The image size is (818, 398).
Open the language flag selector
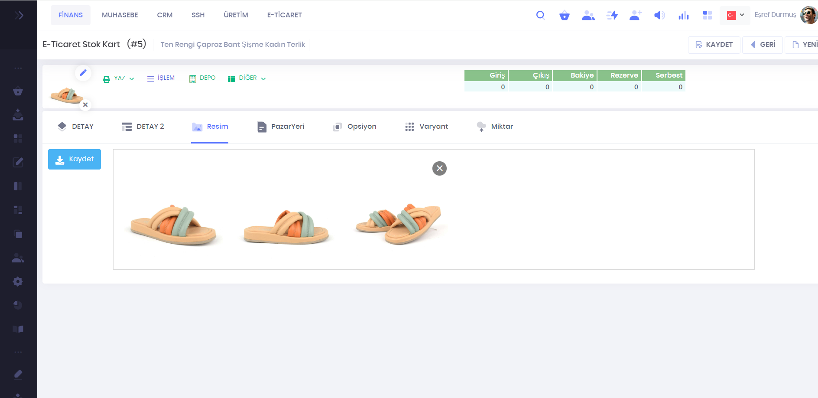pos(735,15)
